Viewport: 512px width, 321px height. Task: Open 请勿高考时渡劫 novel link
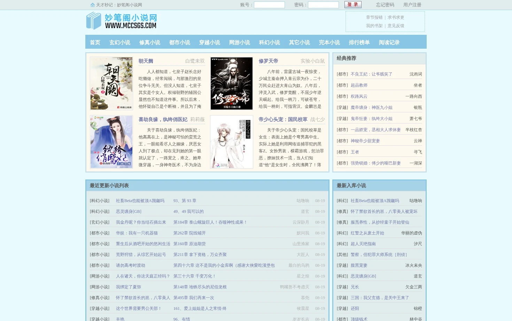(x=131, y=265)
